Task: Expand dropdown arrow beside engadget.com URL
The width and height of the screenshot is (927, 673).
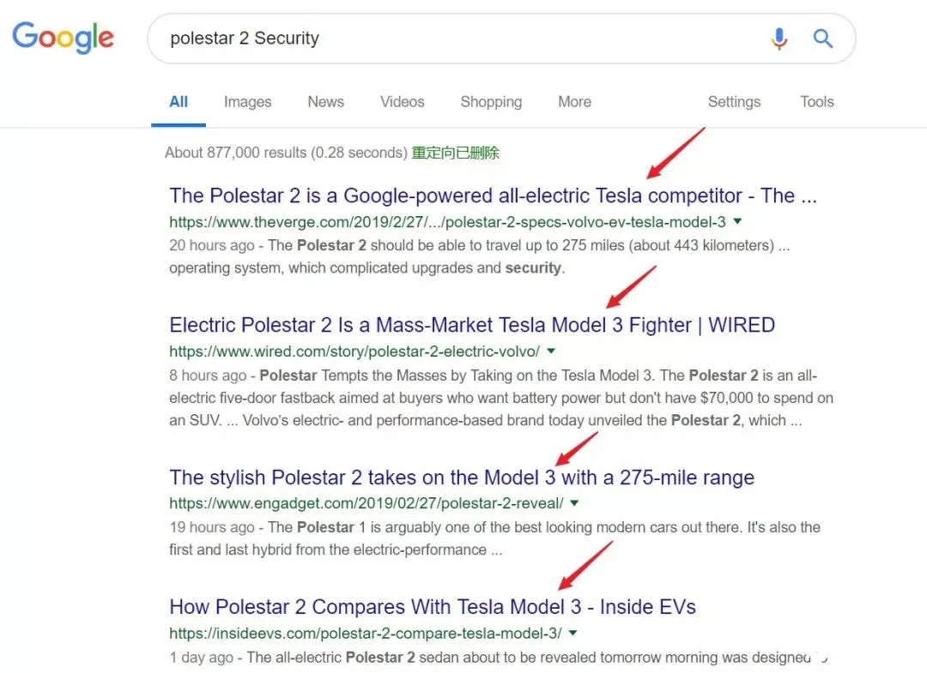Action: pyautogui.click(x=574, y=503)
